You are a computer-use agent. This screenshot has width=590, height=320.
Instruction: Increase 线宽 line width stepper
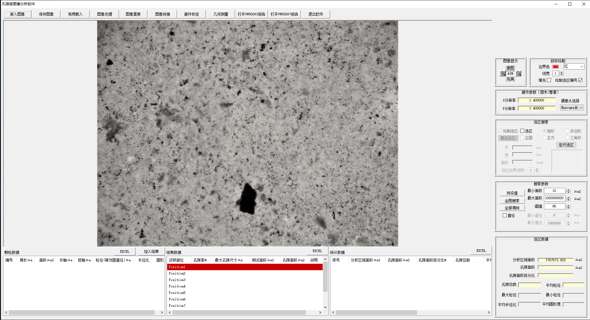tap(562, 72)
